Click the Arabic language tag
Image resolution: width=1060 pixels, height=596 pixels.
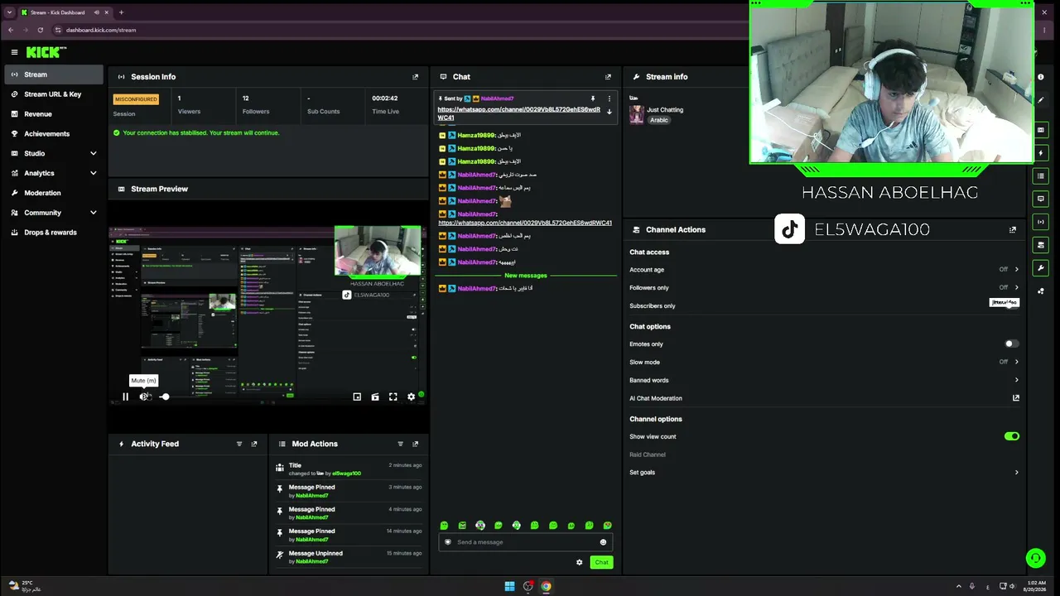coord(659,120)
